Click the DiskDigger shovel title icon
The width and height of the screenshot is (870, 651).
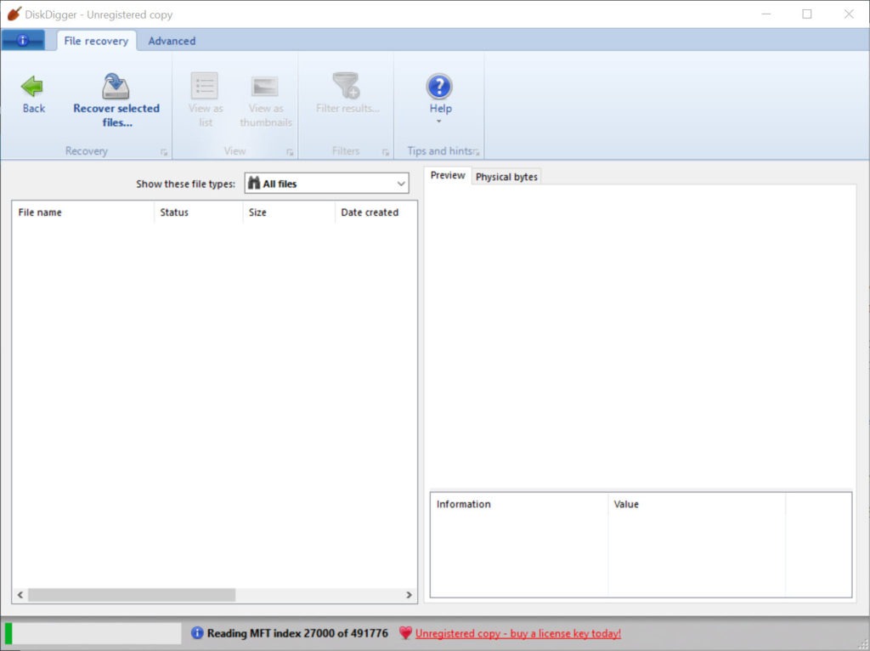[x=14, y=14]
